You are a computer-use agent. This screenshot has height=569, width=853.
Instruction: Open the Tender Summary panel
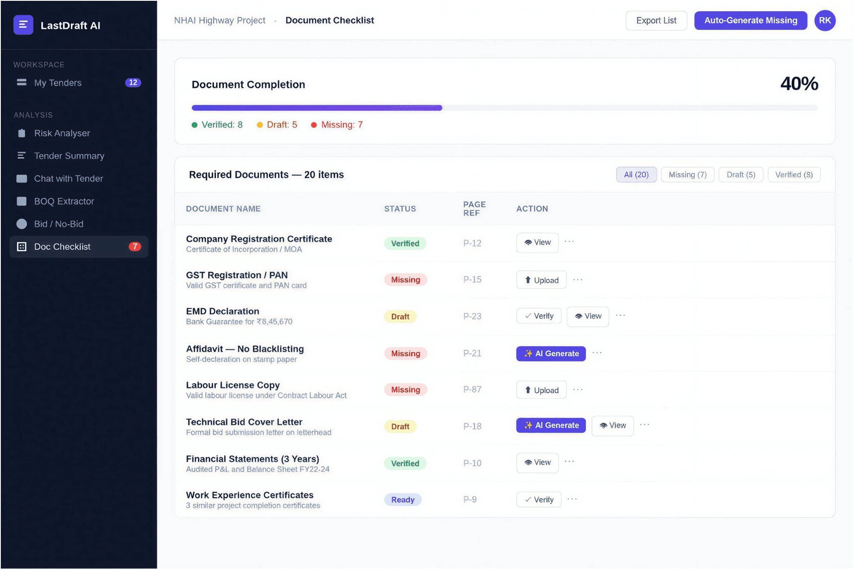tap(69, 156)
